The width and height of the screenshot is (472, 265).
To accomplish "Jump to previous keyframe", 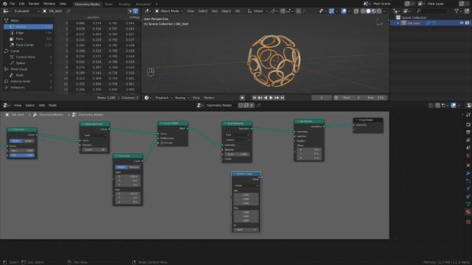I will pyautogui.click(x=260, y=98).
